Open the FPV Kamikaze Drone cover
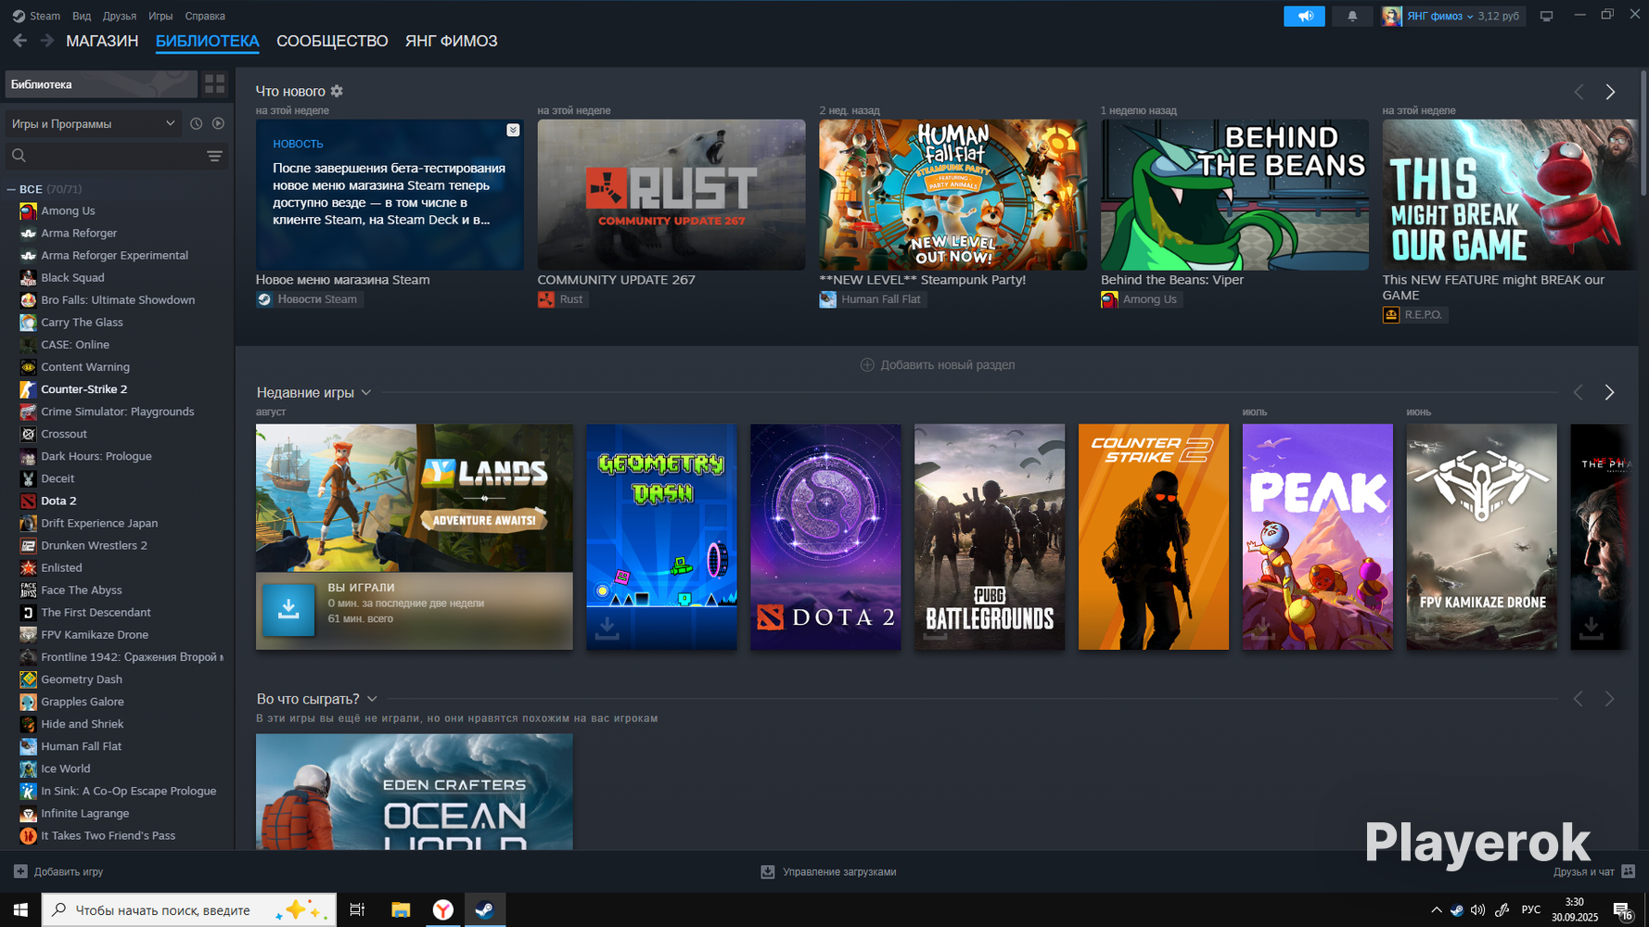 tap(1481, 537)
